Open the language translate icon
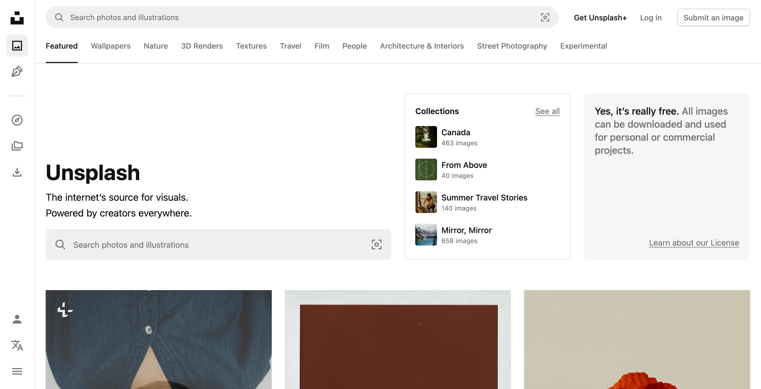Image resolution: width=761 pixels, height=389 pixels. click(x=17, y=345)
